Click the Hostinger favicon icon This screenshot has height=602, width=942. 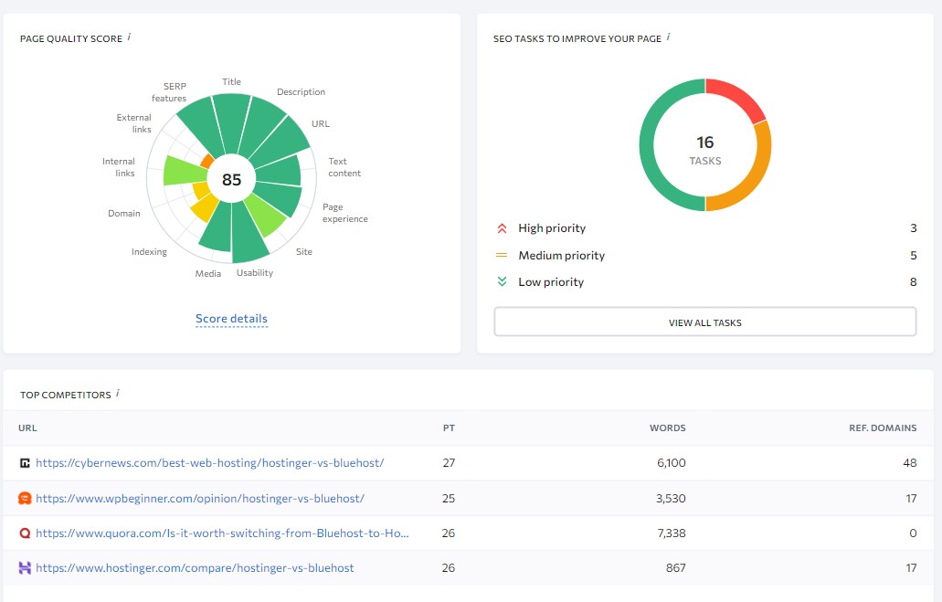pos(25,568)
